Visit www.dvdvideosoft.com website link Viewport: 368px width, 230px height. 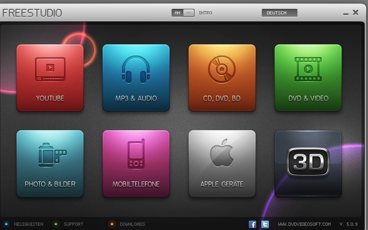click(x=304, y=224)
